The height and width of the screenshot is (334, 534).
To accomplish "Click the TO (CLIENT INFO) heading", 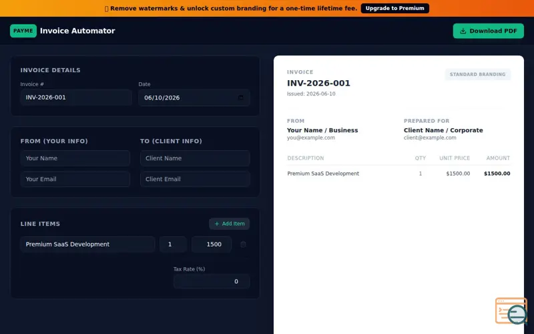I will coord(171,141).
